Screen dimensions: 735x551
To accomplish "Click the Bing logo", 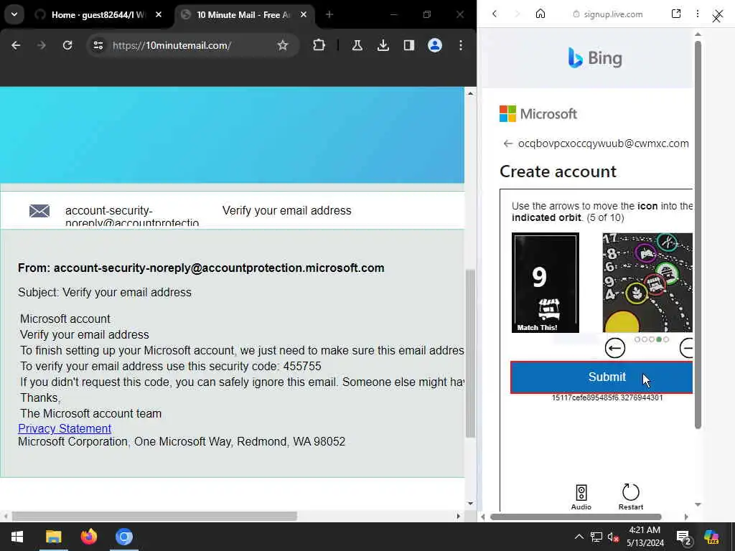I will [595, 58].
